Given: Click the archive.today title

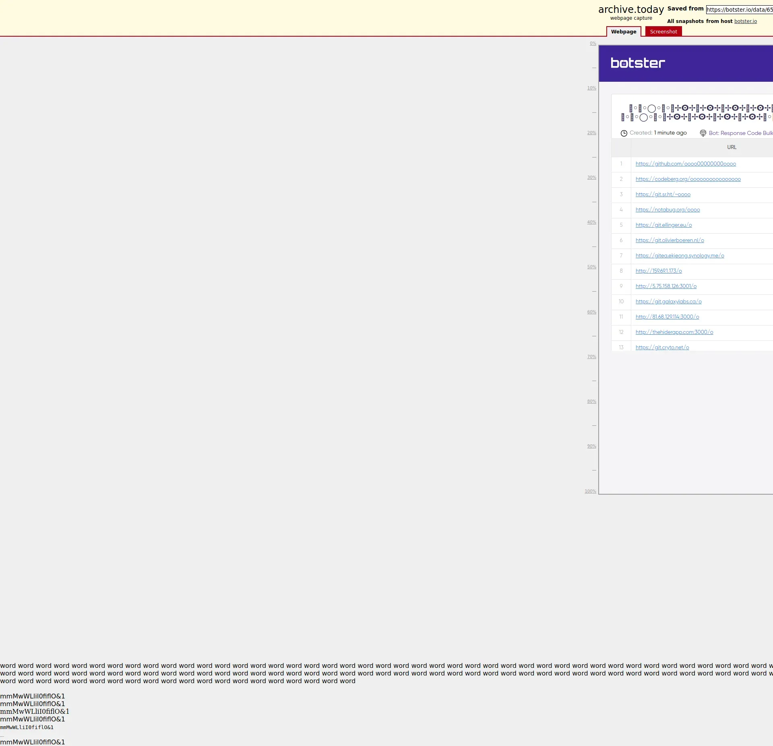Looking at the screenshot, I should click(x=630, y=10).
